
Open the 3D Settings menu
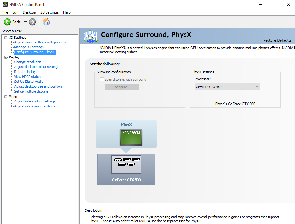(x=50, y=12)
